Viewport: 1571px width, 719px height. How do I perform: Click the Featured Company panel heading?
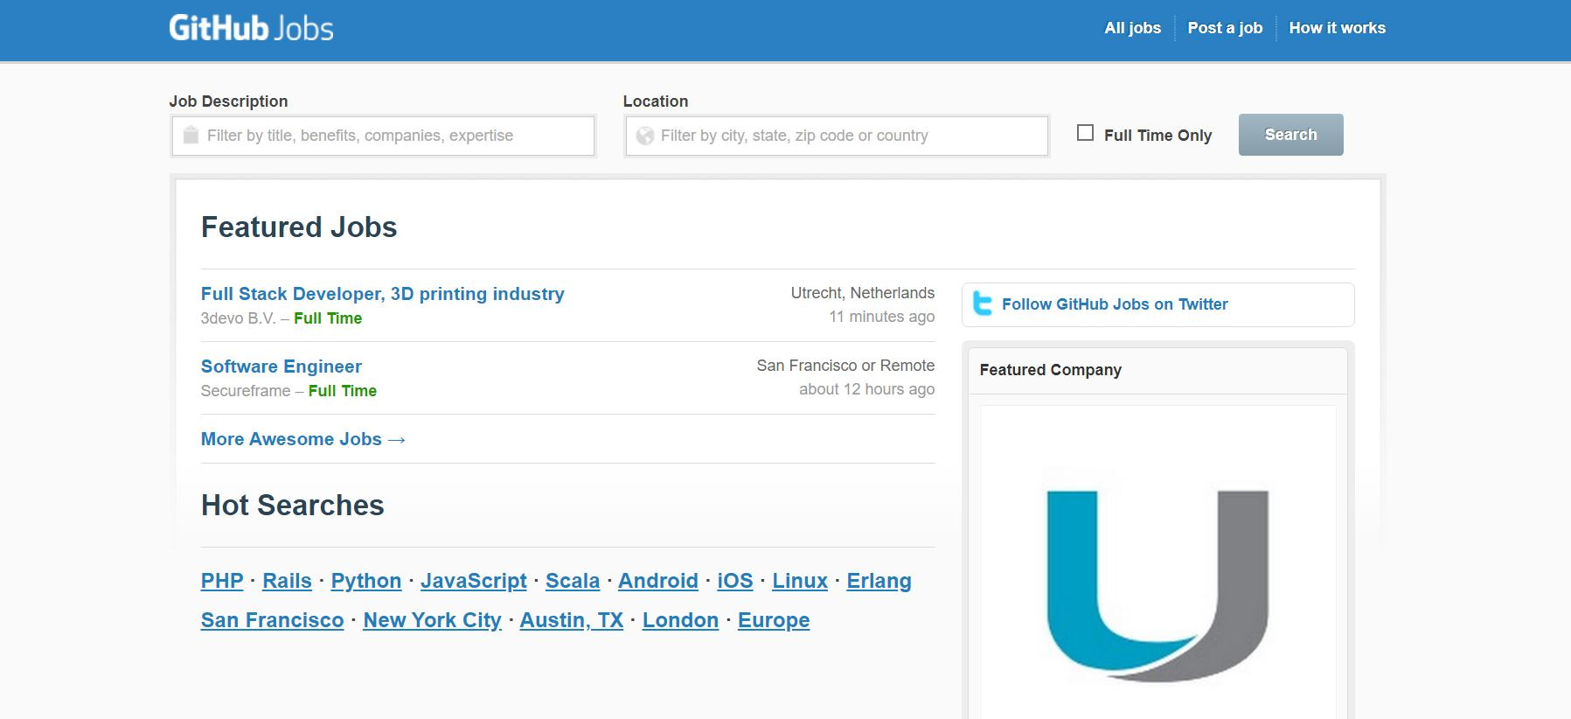pyautogui.click(x=1050, y=370)
